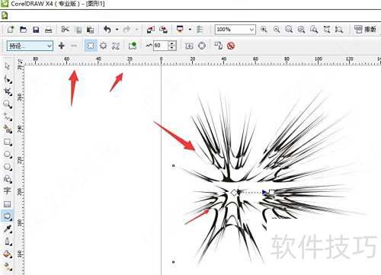Click the Zoom Out magnifier icon
381x275 pixels.
pos(277,30)
